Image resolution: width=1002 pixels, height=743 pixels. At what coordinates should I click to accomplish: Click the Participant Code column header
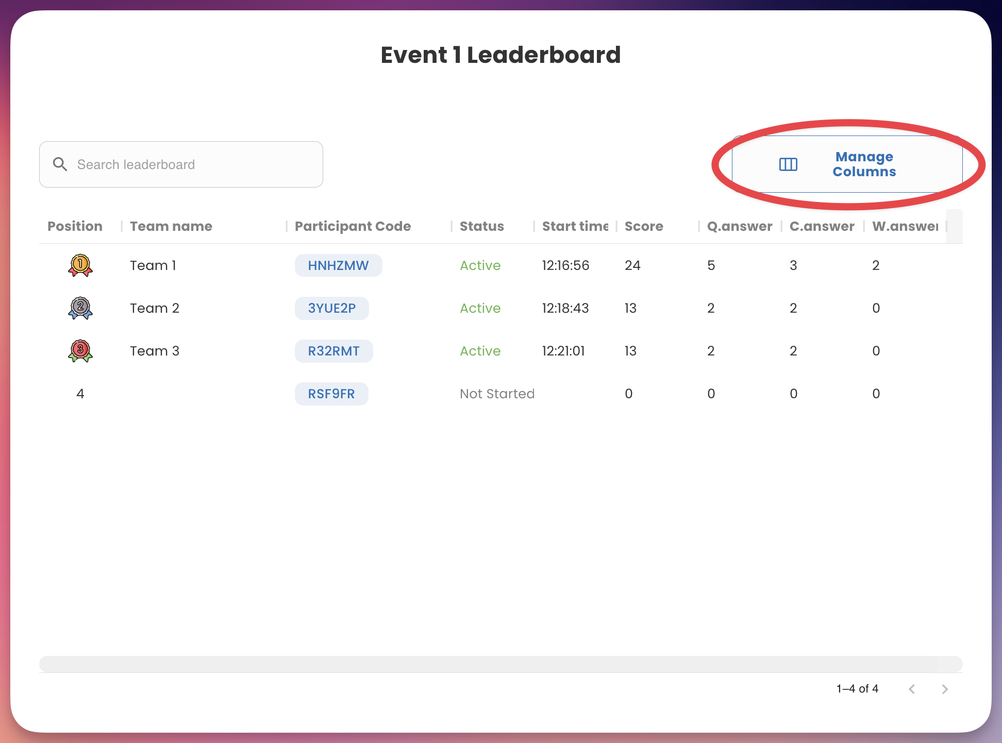coord(353,226)
